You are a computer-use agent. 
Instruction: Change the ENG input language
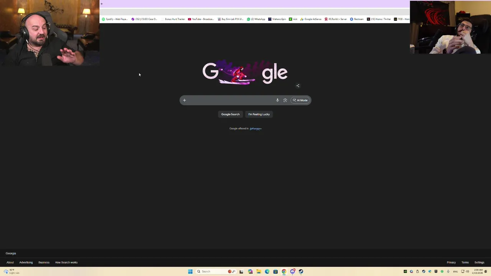click(x=455, y=271)
